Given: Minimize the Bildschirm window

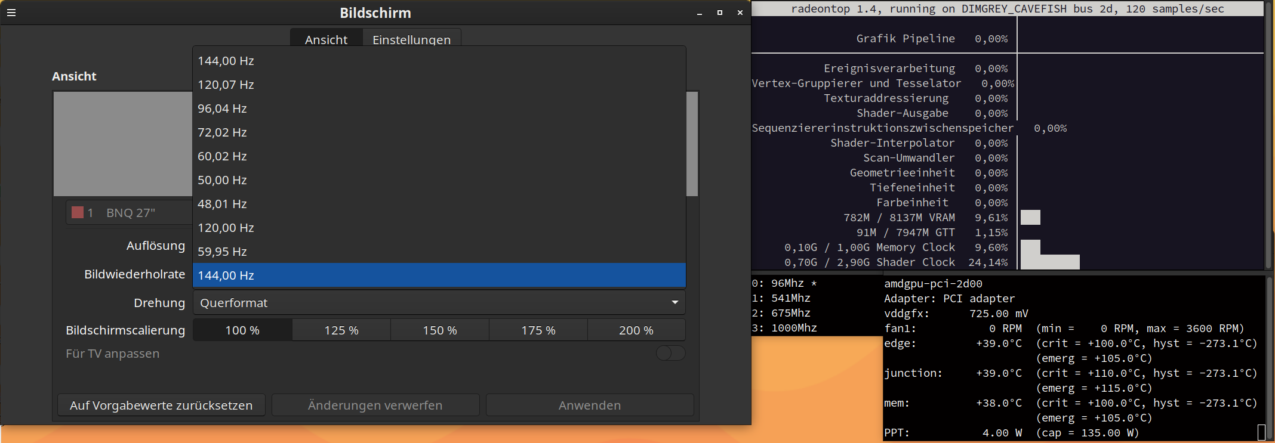Looking at the screenshot, I should [x=700, y=13].
